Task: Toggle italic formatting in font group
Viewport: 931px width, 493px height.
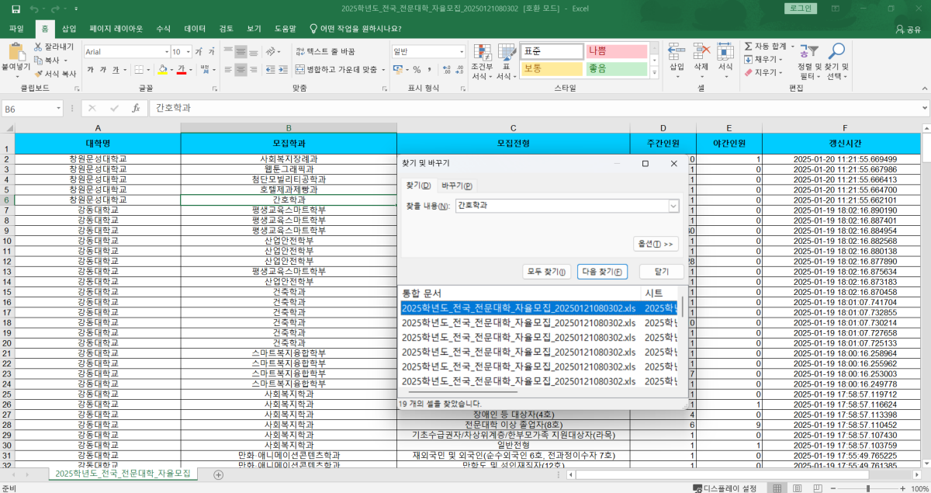Action: coord(102,70)
